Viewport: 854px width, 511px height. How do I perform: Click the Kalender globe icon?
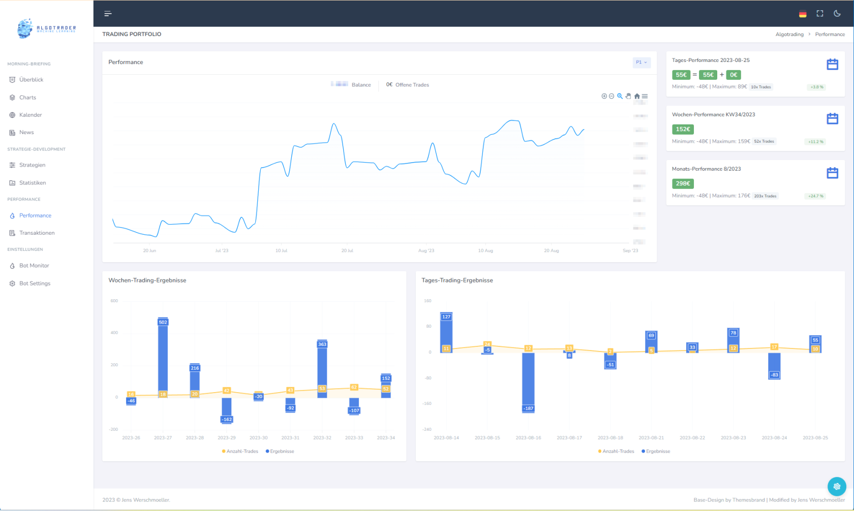click(12, 115)
